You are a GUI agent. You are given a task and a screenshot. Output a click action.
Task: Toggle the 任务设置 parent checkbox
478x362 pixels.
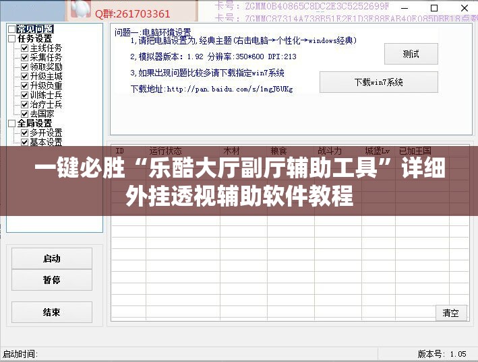(x=12, y=38)
